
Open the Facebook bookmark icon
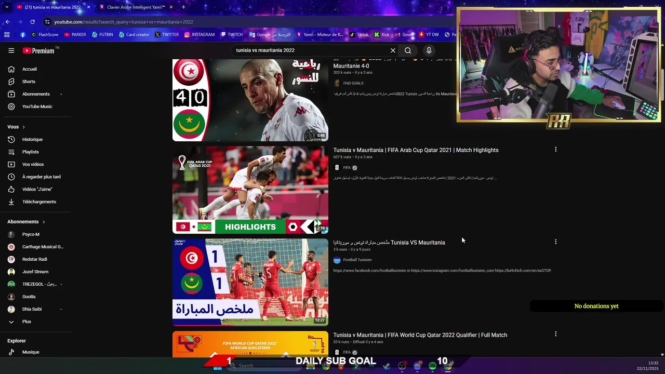23,35
